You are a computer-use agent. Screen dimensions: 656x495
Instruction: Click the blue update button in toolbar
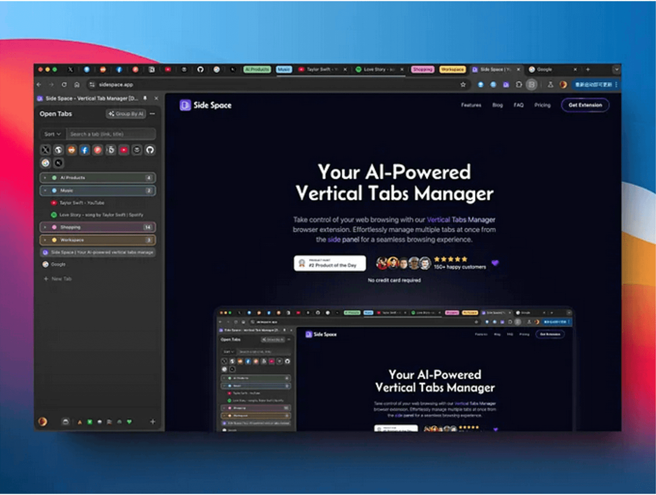click(x=595, y=85)
